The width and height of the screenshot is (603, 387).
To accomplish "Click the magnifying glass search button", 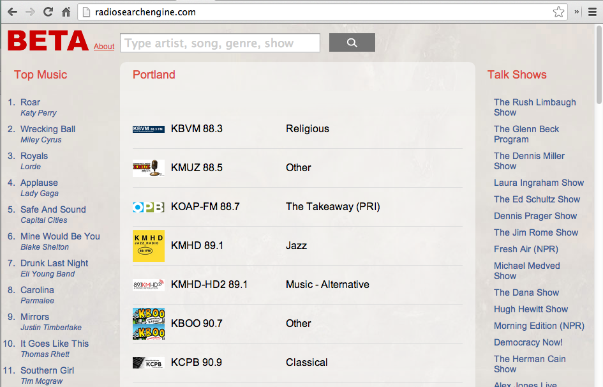I will tap(352, 42).
